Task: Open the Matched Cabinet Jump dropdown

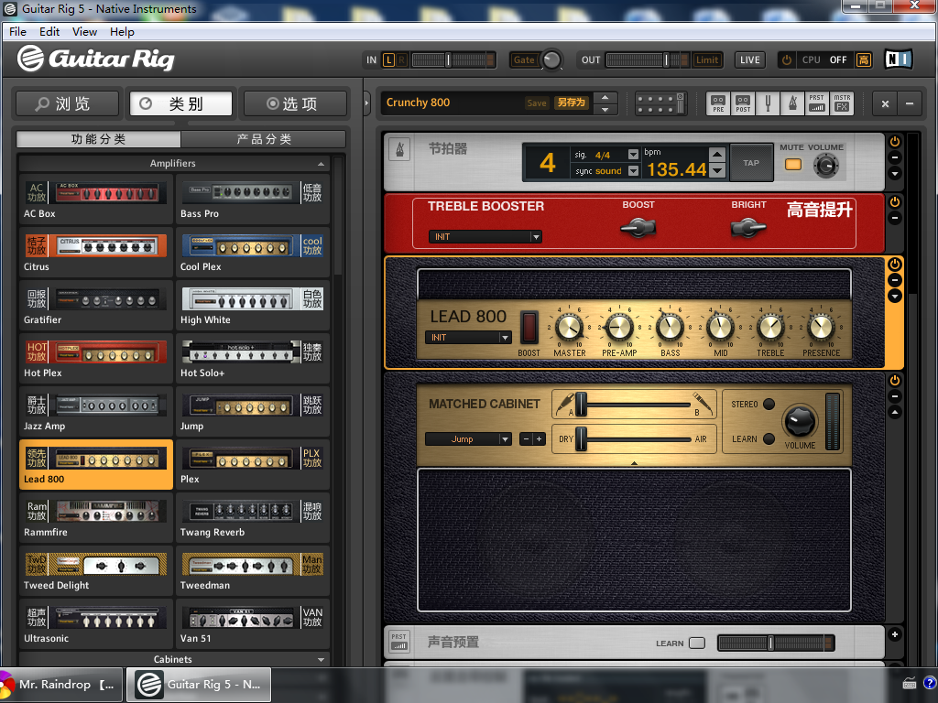Action: [468, 438]
